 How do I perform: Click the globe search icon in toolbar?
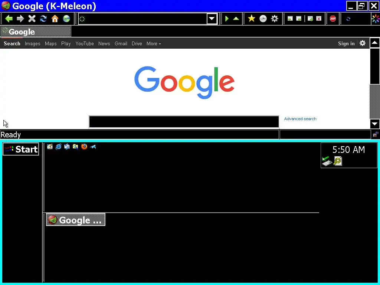pos(66,19)
